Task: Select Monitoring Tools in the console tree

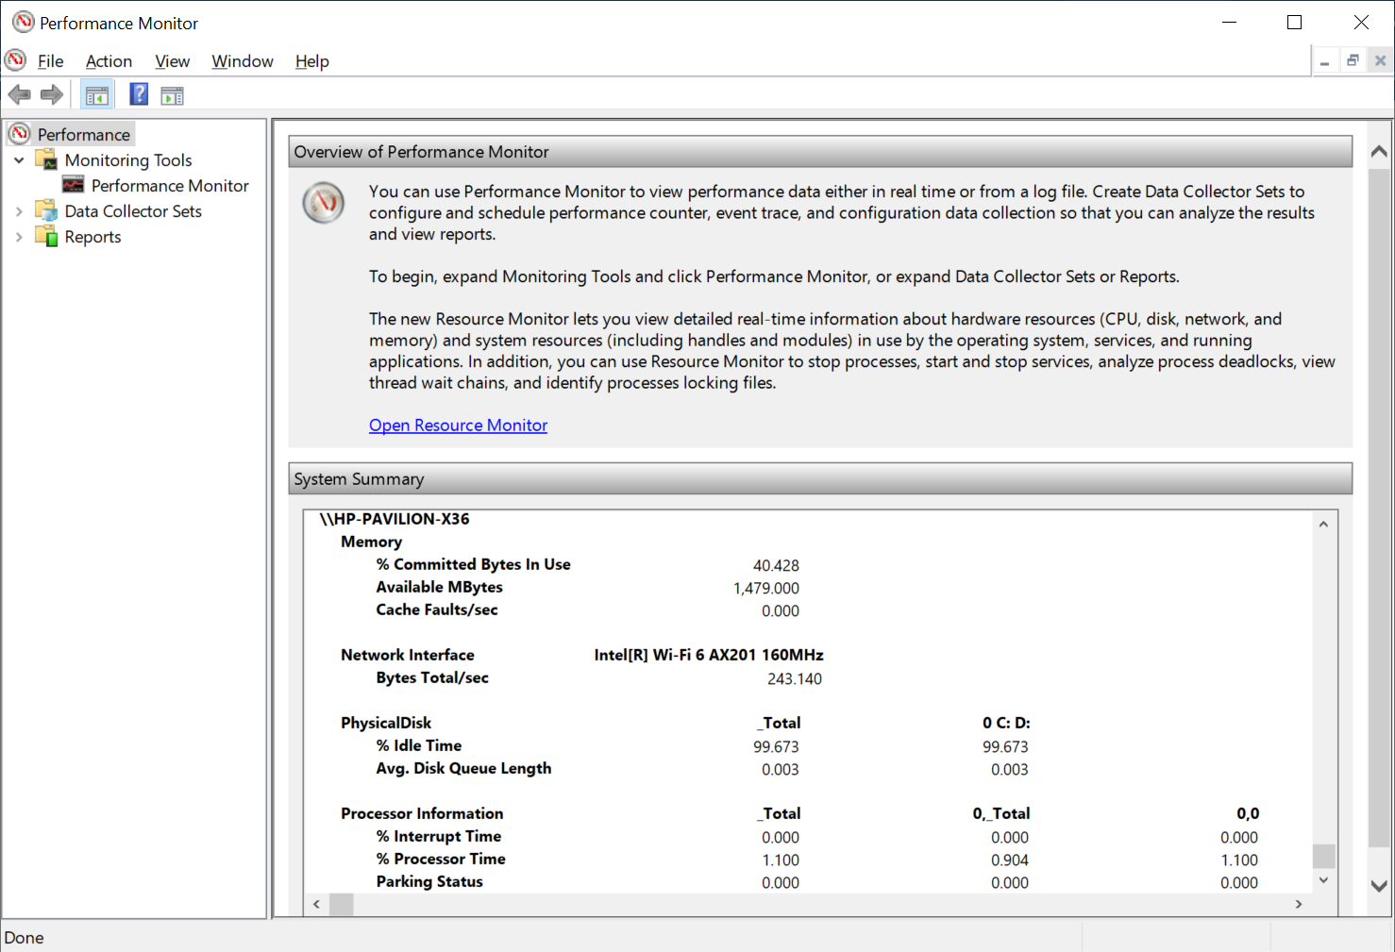Action: click(128, 160)
